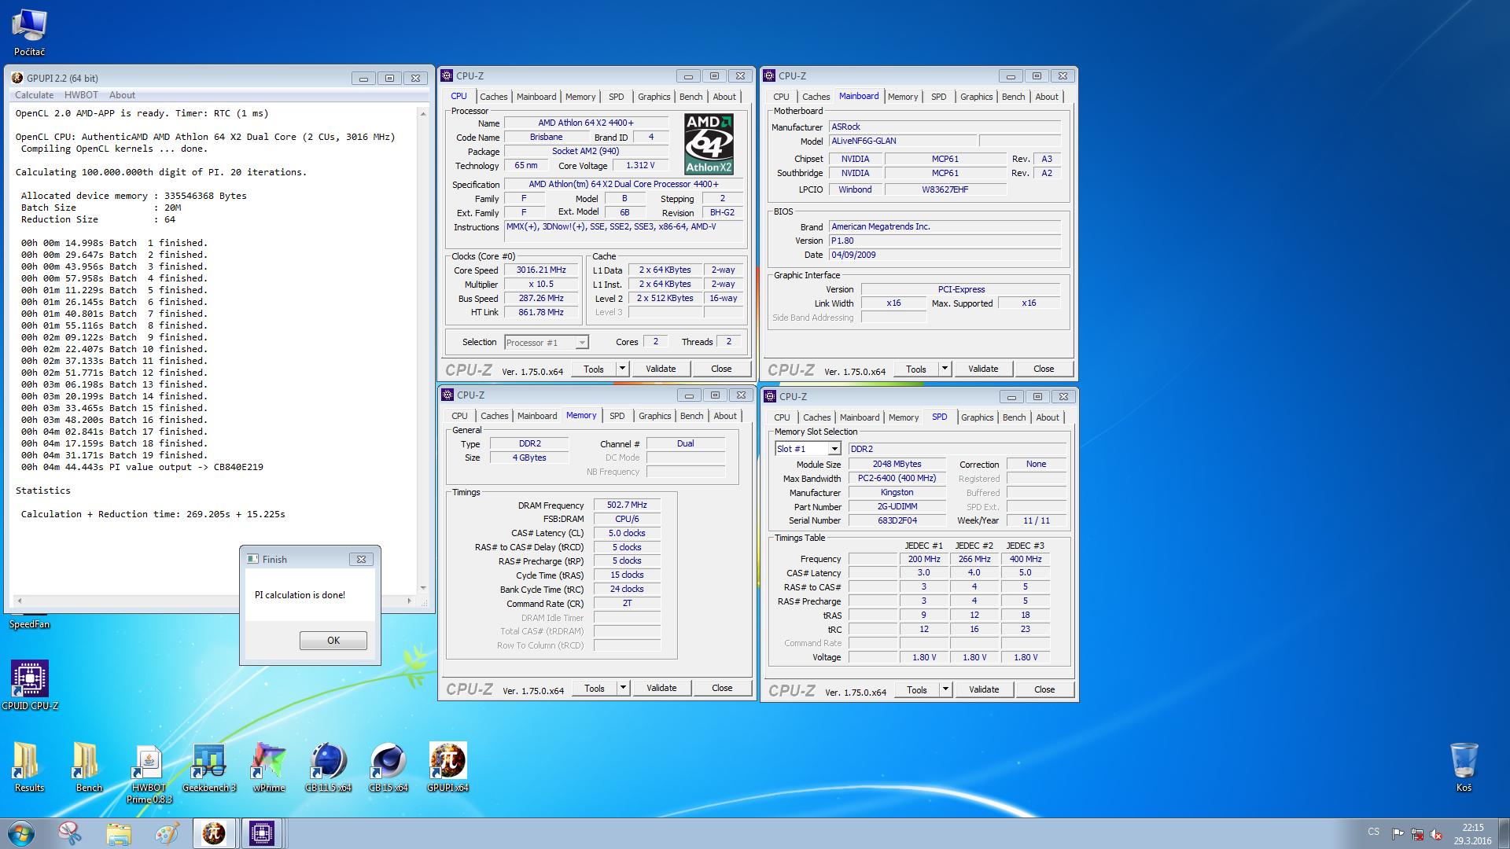The width and height of the screenshot is (1510, 849).
Task: Click GPUPI vertical scrollbar down arrow
Action: [423, 587]
